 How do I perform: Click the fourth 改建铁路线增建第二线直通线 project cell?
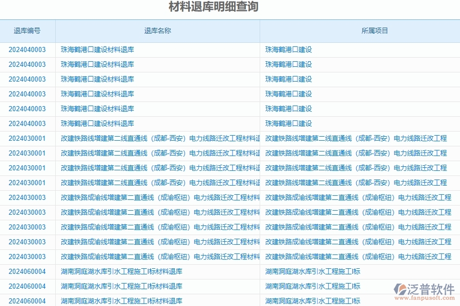[356, 182]
